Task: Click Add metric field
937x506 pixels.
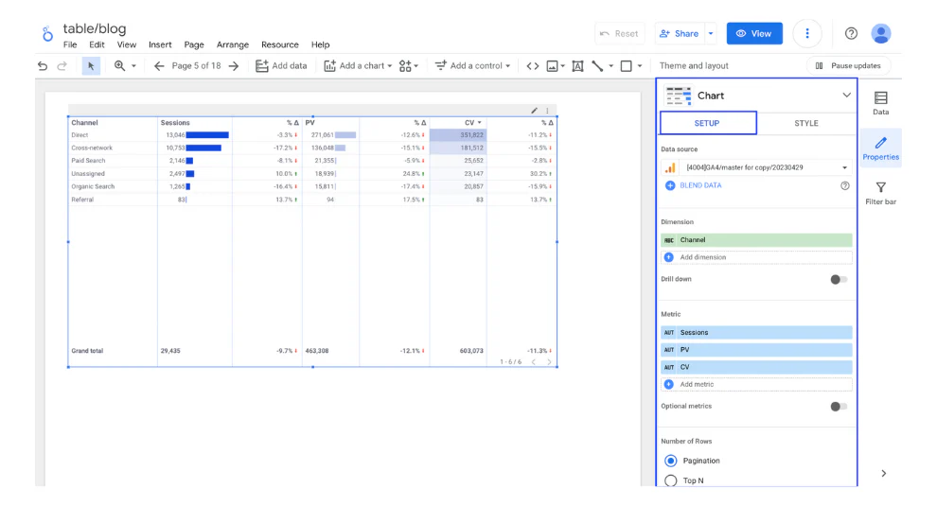Action: 756,385
